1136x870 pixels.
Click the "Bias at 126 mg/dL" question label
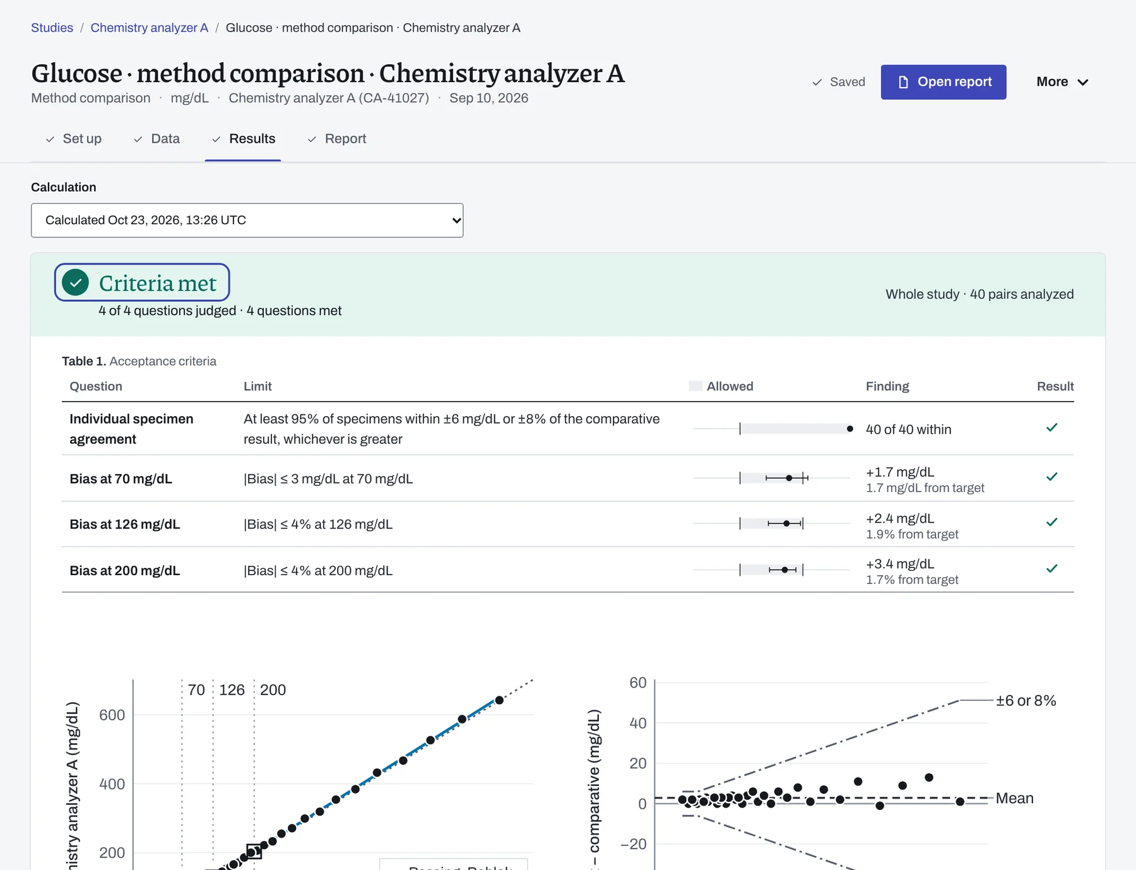(x=125, y=524)
